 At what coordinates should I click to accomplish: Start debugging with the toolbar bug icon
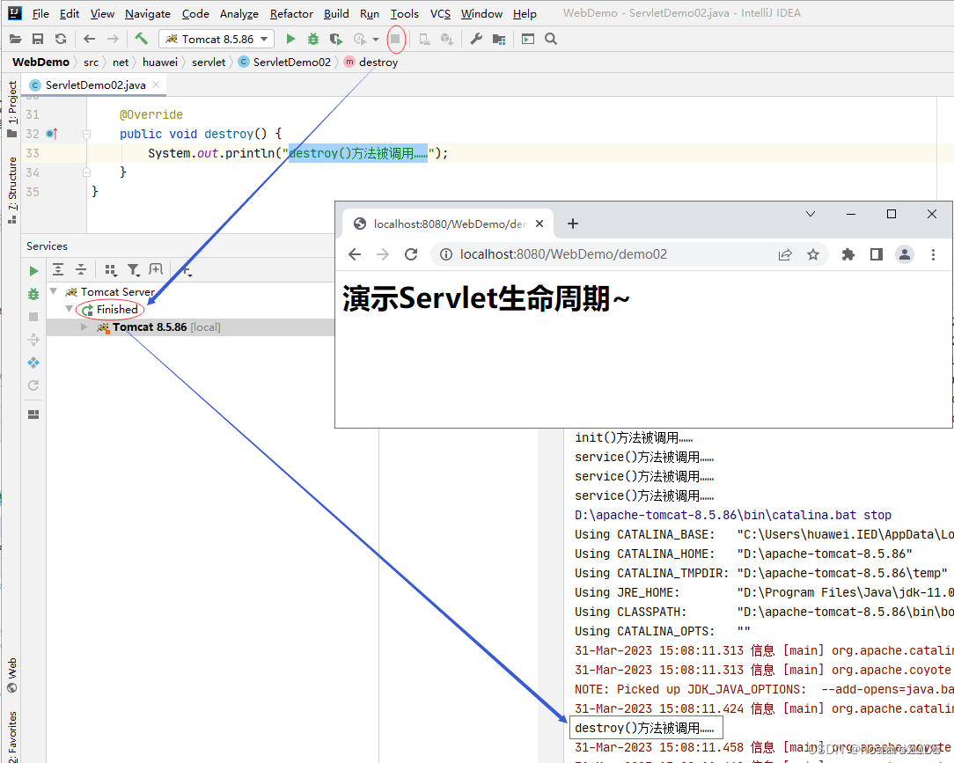tap(313, 39)
